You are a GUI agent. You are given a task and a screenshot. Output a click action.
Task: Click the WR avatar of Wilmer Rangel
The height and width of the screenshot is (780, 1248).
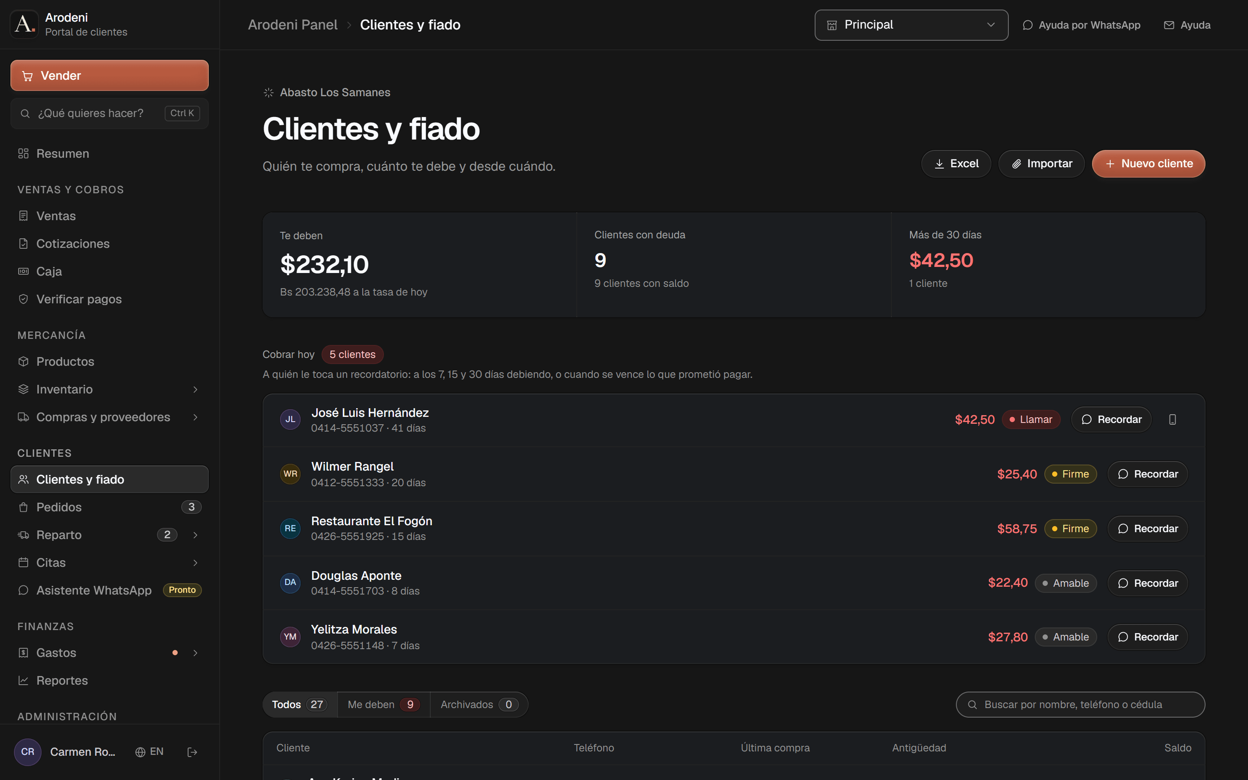[290, 474]
